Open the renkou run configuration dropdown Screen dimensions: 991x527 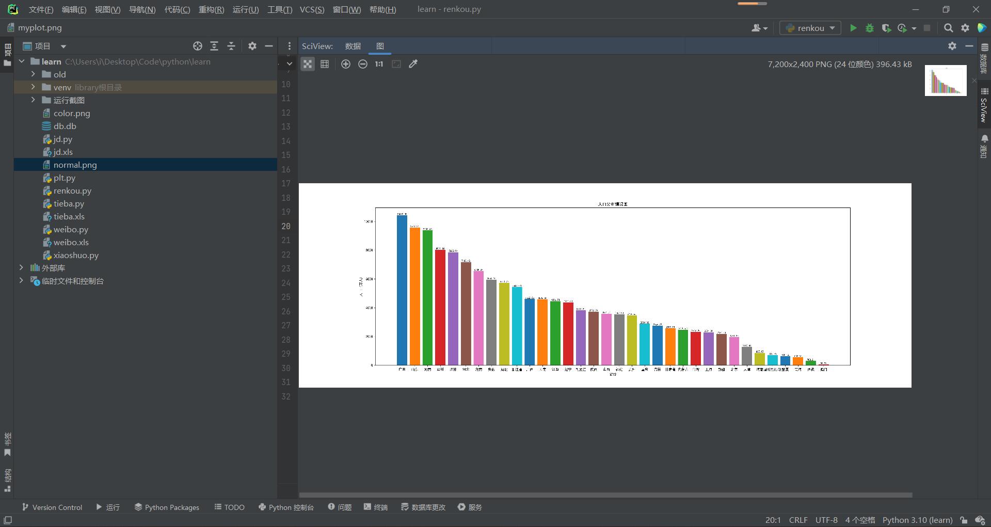(810, 28)
